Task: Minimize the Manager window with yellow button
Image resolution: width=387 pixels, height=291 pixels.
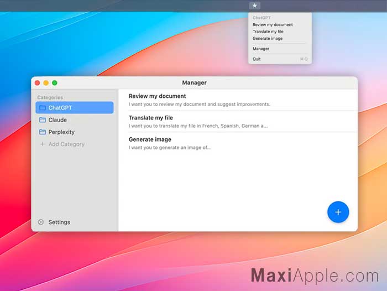Action: pos(46,83)
